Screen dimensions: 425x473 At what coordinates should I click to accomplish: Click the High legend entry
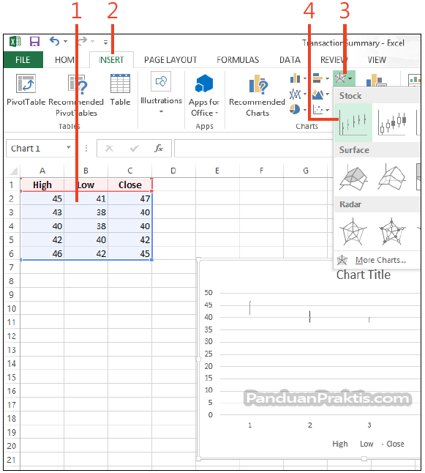[x=340, y=444]
